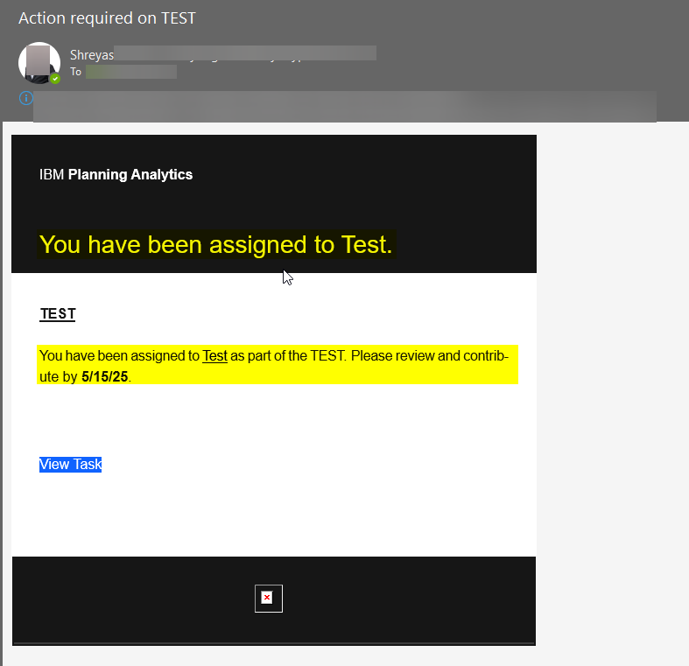Click the IBM Planning Analytics header text

[116, 174]
